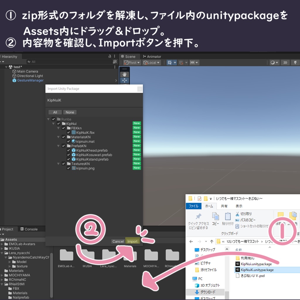Collapse the TexturesKN folder in import list
Screen dimensions: 300x300
pos(58,164)
